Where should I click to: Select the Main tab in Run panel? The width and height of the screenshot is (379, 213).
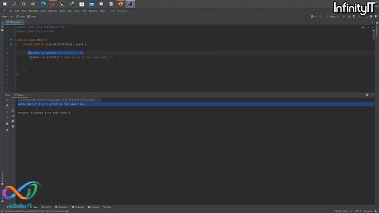20,95
